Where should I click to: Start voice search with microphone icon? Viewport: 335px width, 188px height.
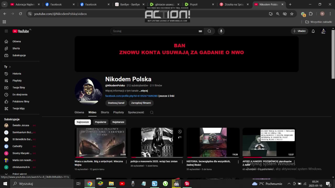click(x=221, y=31)
